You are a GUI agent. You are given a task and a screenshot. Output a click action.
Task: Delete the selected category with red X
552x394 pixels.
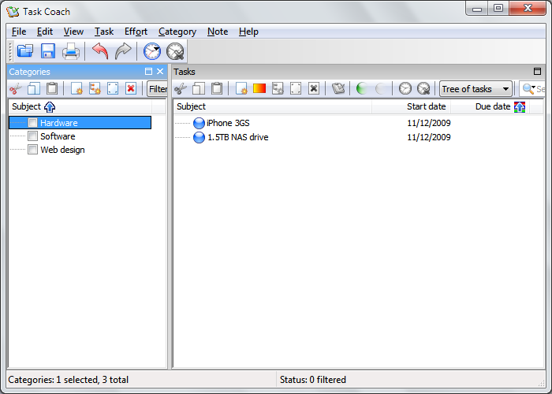[x=131, y=88]
